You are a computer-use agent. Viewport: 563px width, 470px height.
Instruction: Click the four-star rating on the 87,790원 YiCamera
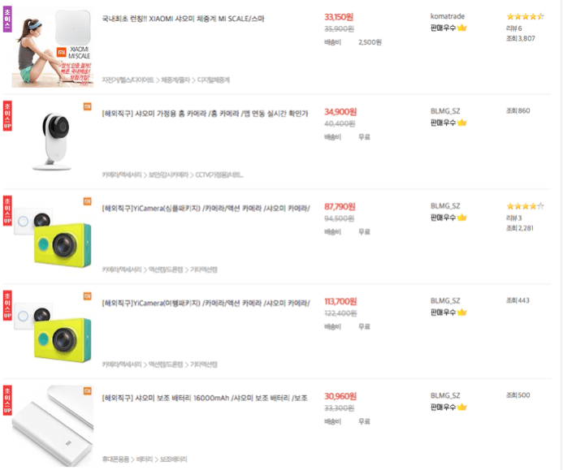tap(525, 206)
